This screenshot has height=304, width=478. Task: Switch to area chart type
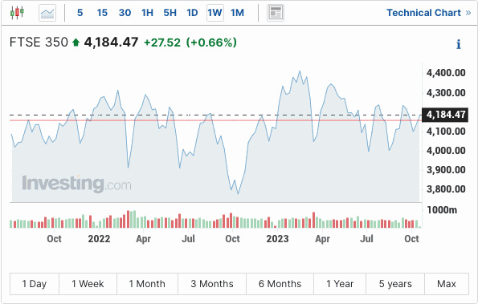click(47, 13)
